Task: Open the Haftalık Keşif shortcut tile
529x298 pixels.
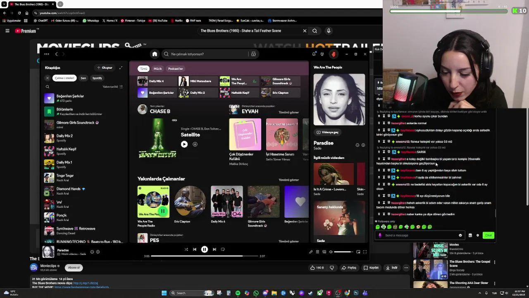Action: tap(238, 93)
